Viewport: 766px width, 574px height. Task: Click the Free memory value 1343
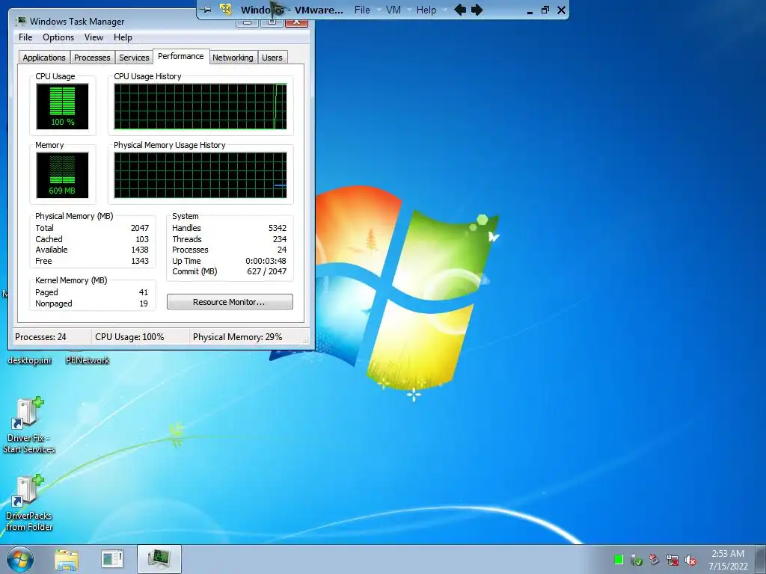point(140,261)
